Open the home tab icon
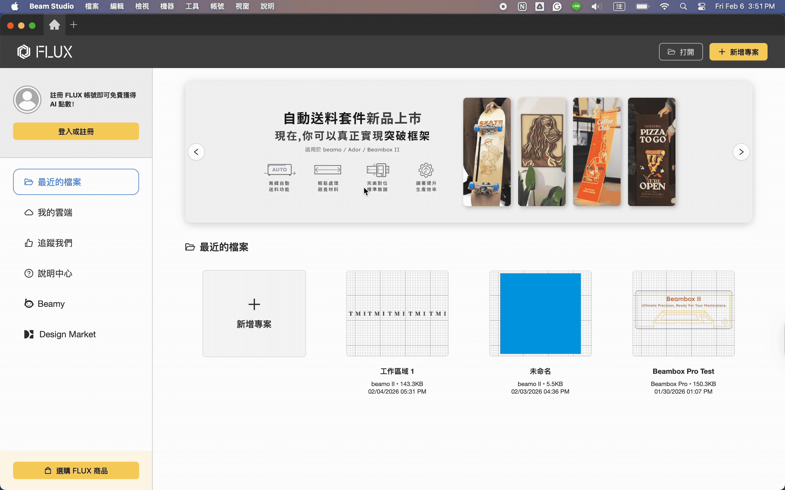 (55, 24)
